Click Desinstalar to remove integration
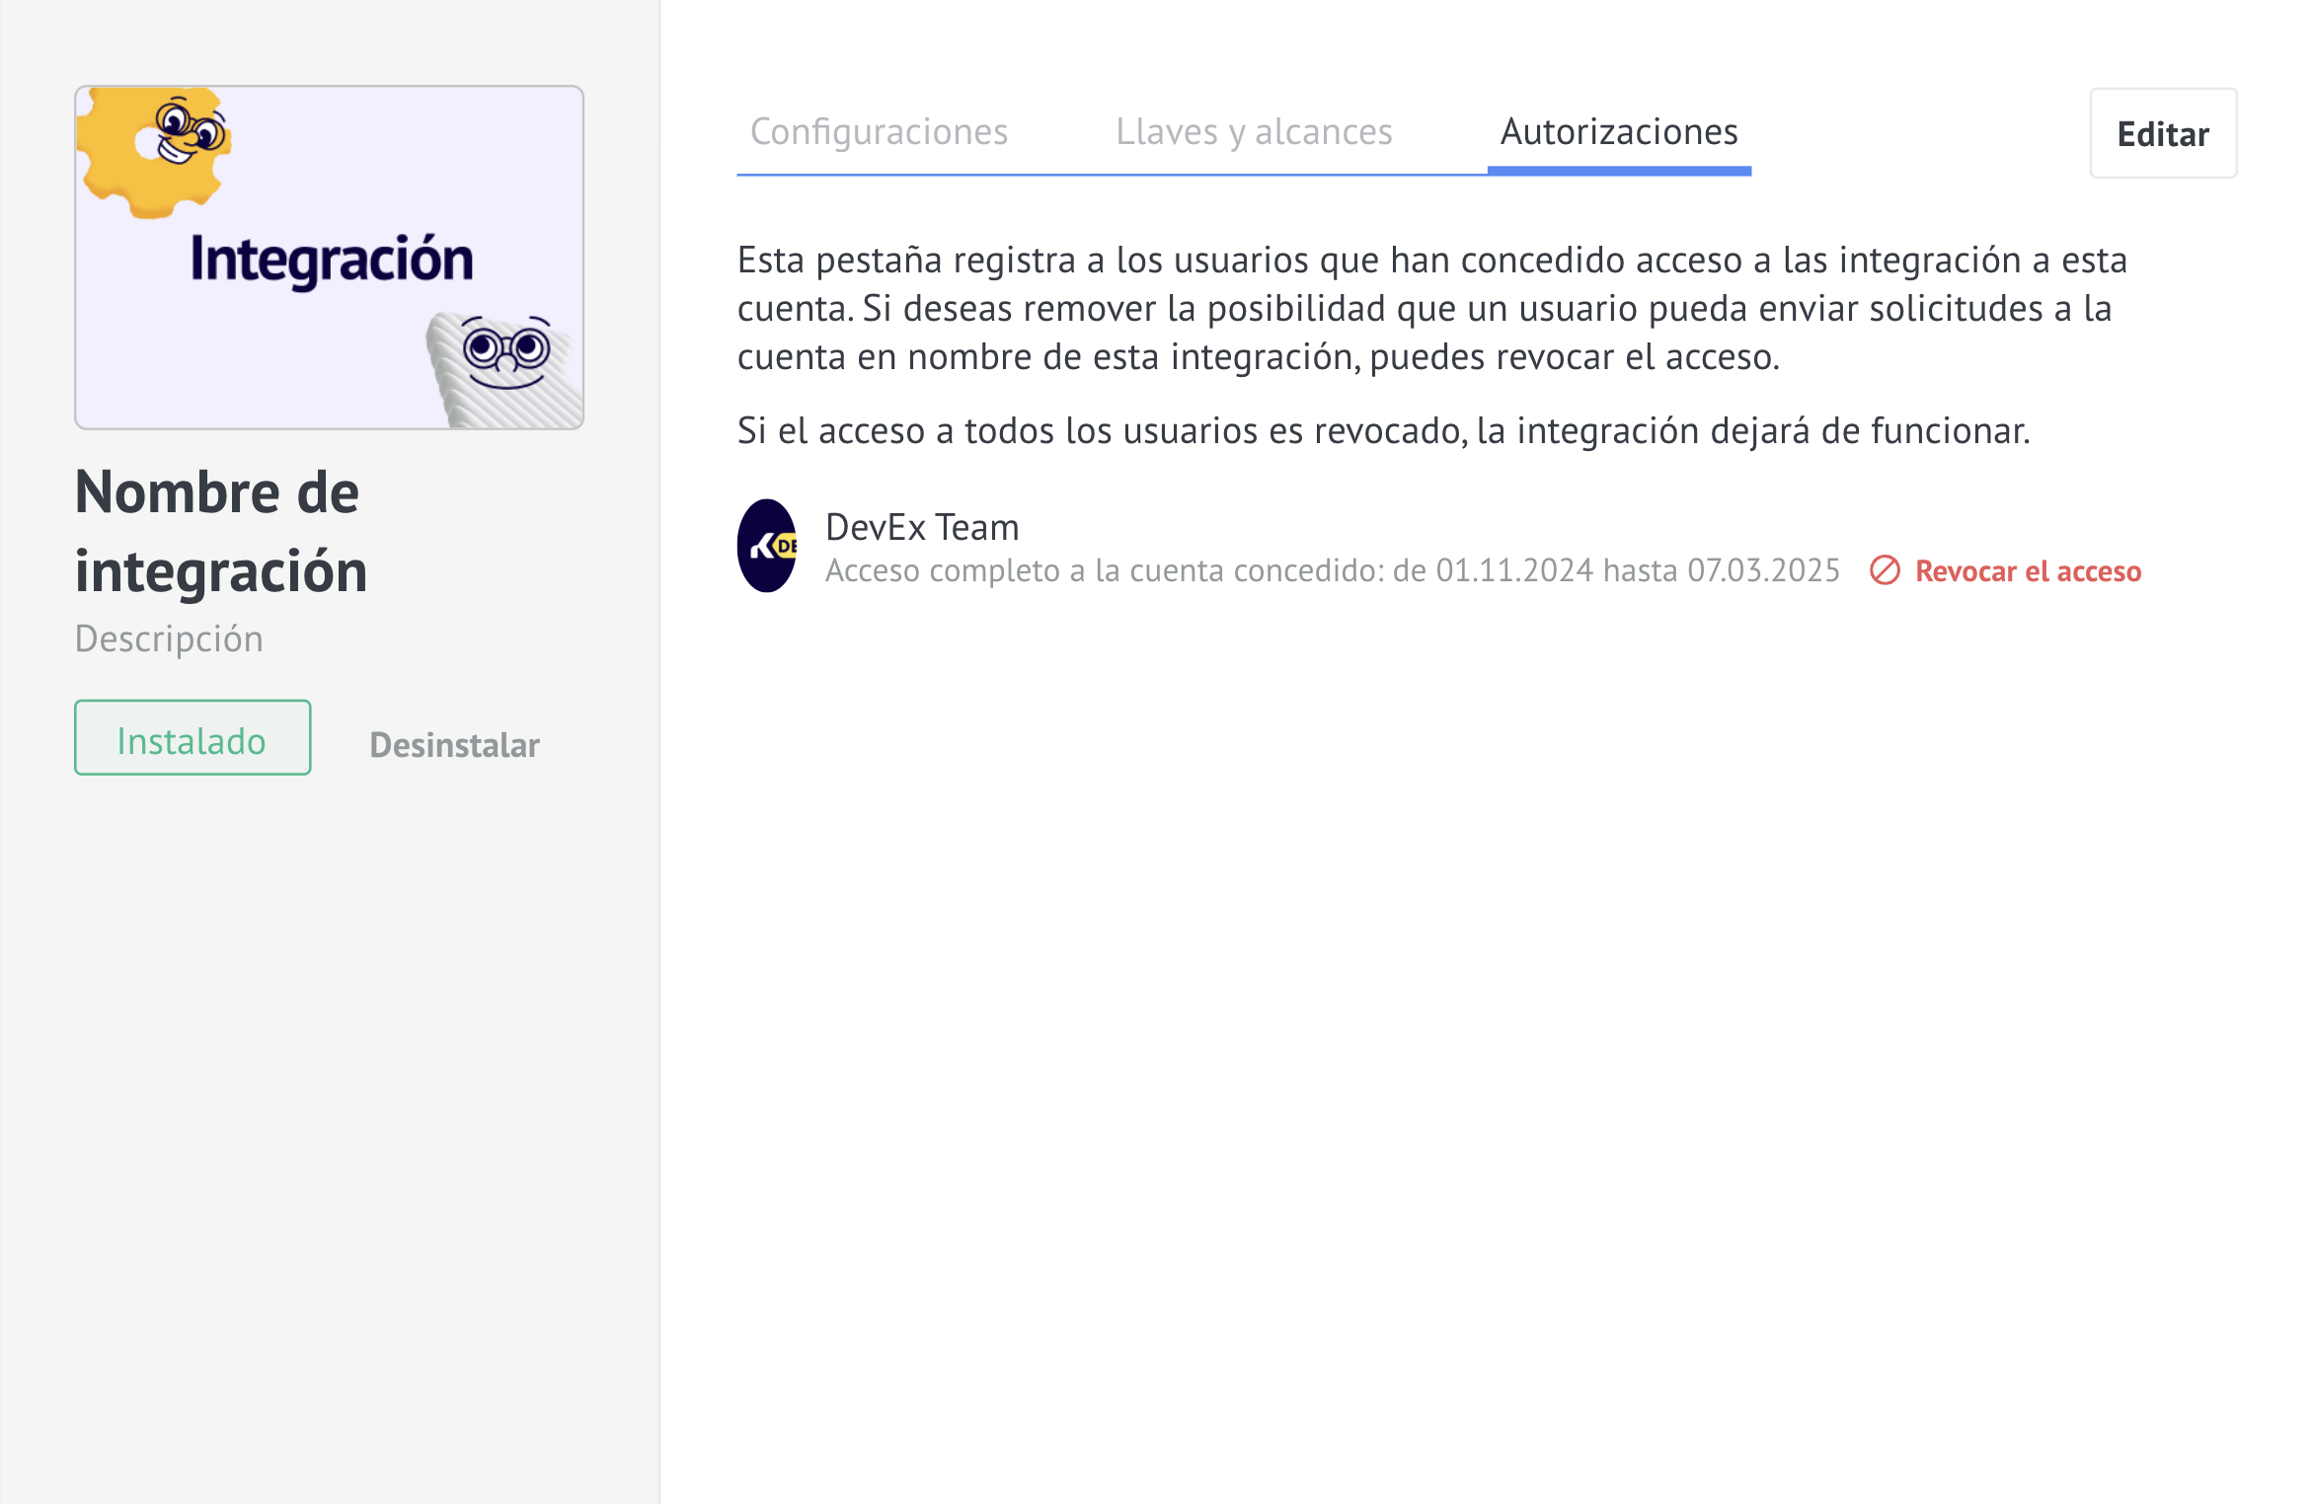The width and height of the screenshot is (2312, 1504). (454, 745)
